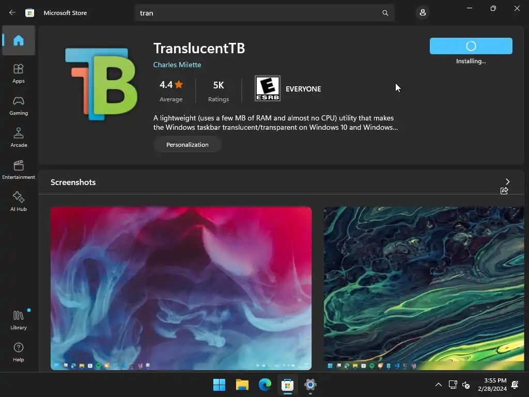The width and height of the screenshot is (529, 397).
Task: Click the Personalization category tag
Action: point(187,145)
